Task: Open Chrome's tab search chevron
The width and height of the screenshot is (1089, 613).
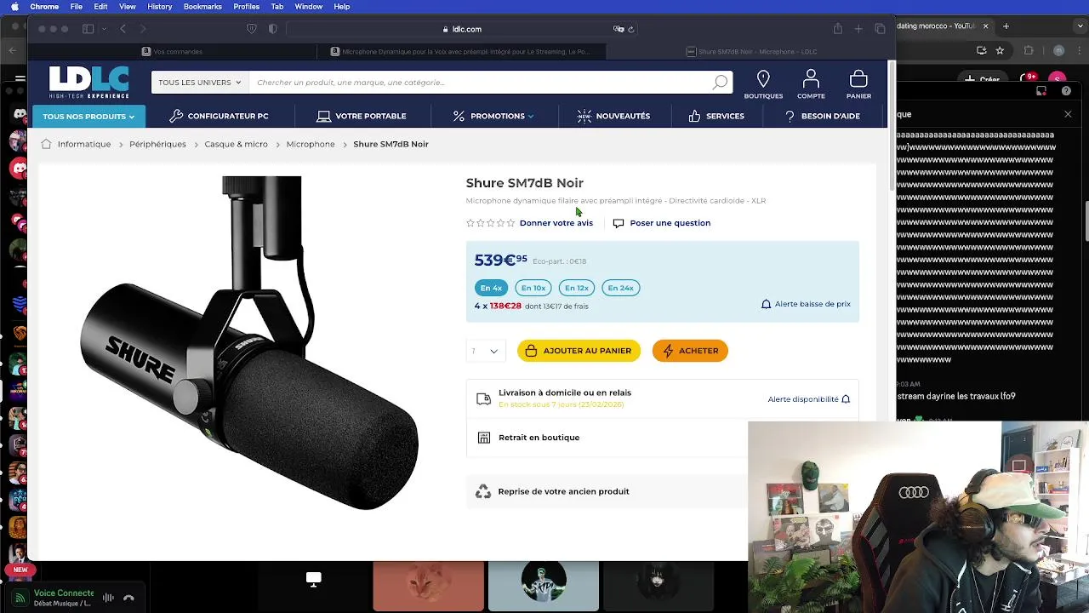Action: pyautogui.click(x=1079, y=26)
